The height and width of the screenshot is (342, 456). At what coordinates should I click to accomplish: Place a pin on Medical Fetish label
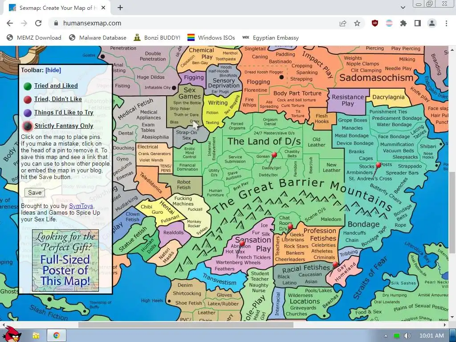pos(135,109)
